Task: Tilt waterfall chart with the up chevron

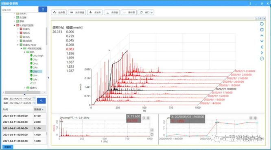Action: click(x=262, y=36)
